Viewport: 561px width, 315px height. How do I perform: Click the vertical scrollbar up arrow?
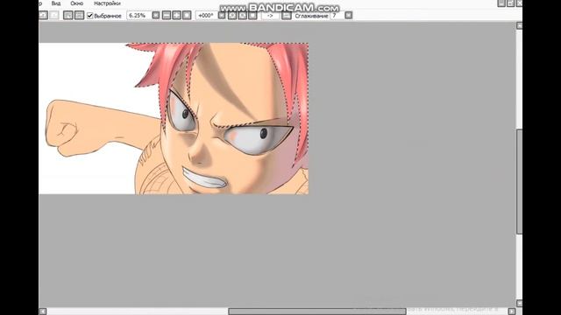click(x=519, y=25)
